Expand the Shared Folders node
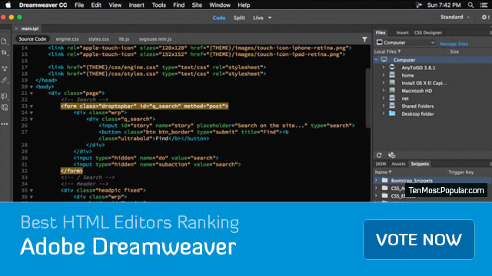492x276 pixels. point(383,106)
